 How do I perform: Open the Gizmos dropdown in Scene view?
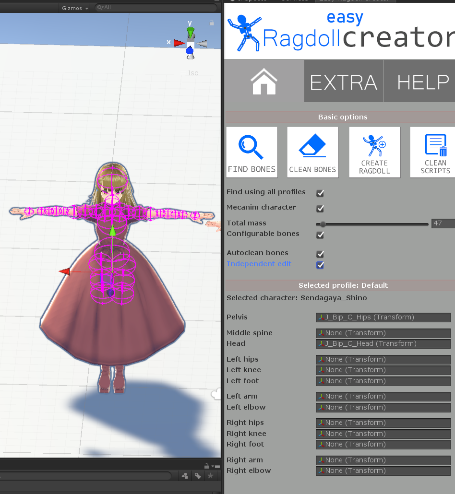click(75, 8)
